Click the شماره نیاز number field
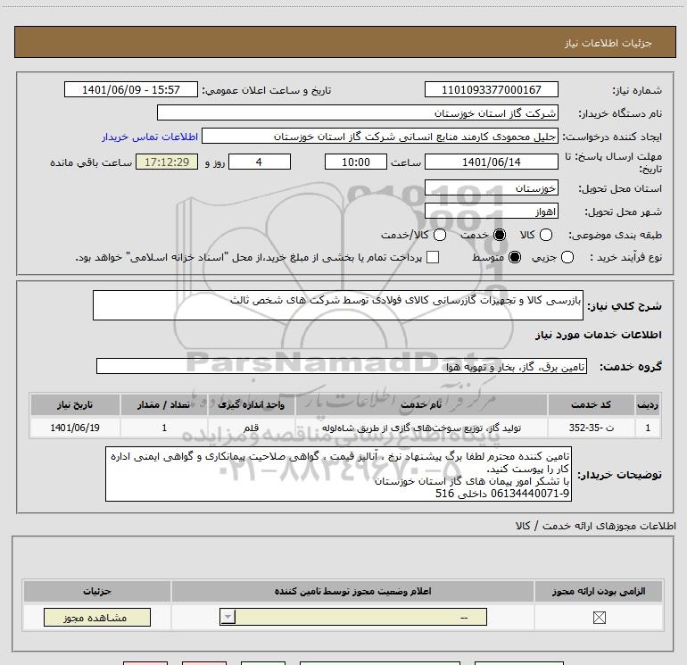Image resolution: width=687 pixels, height=665 pixels. coord(491,89)
